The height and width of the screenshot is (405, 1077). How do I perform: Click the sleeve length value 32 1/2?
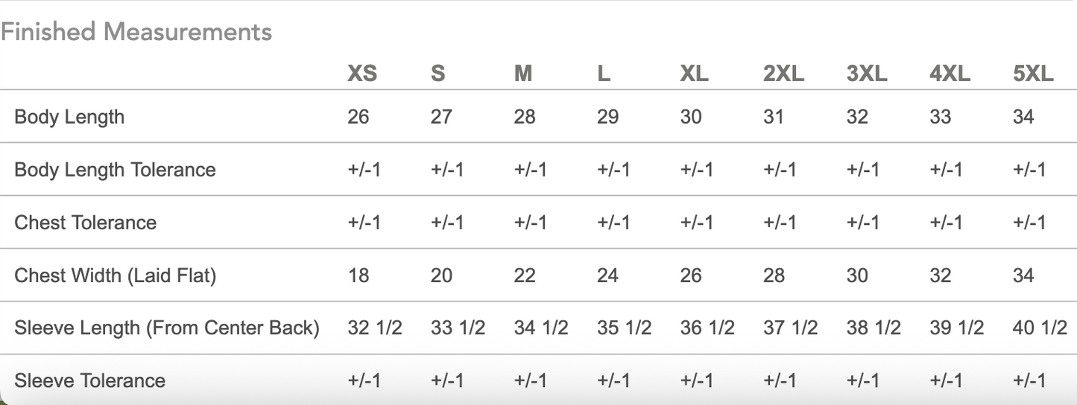(x=374, y=328)
